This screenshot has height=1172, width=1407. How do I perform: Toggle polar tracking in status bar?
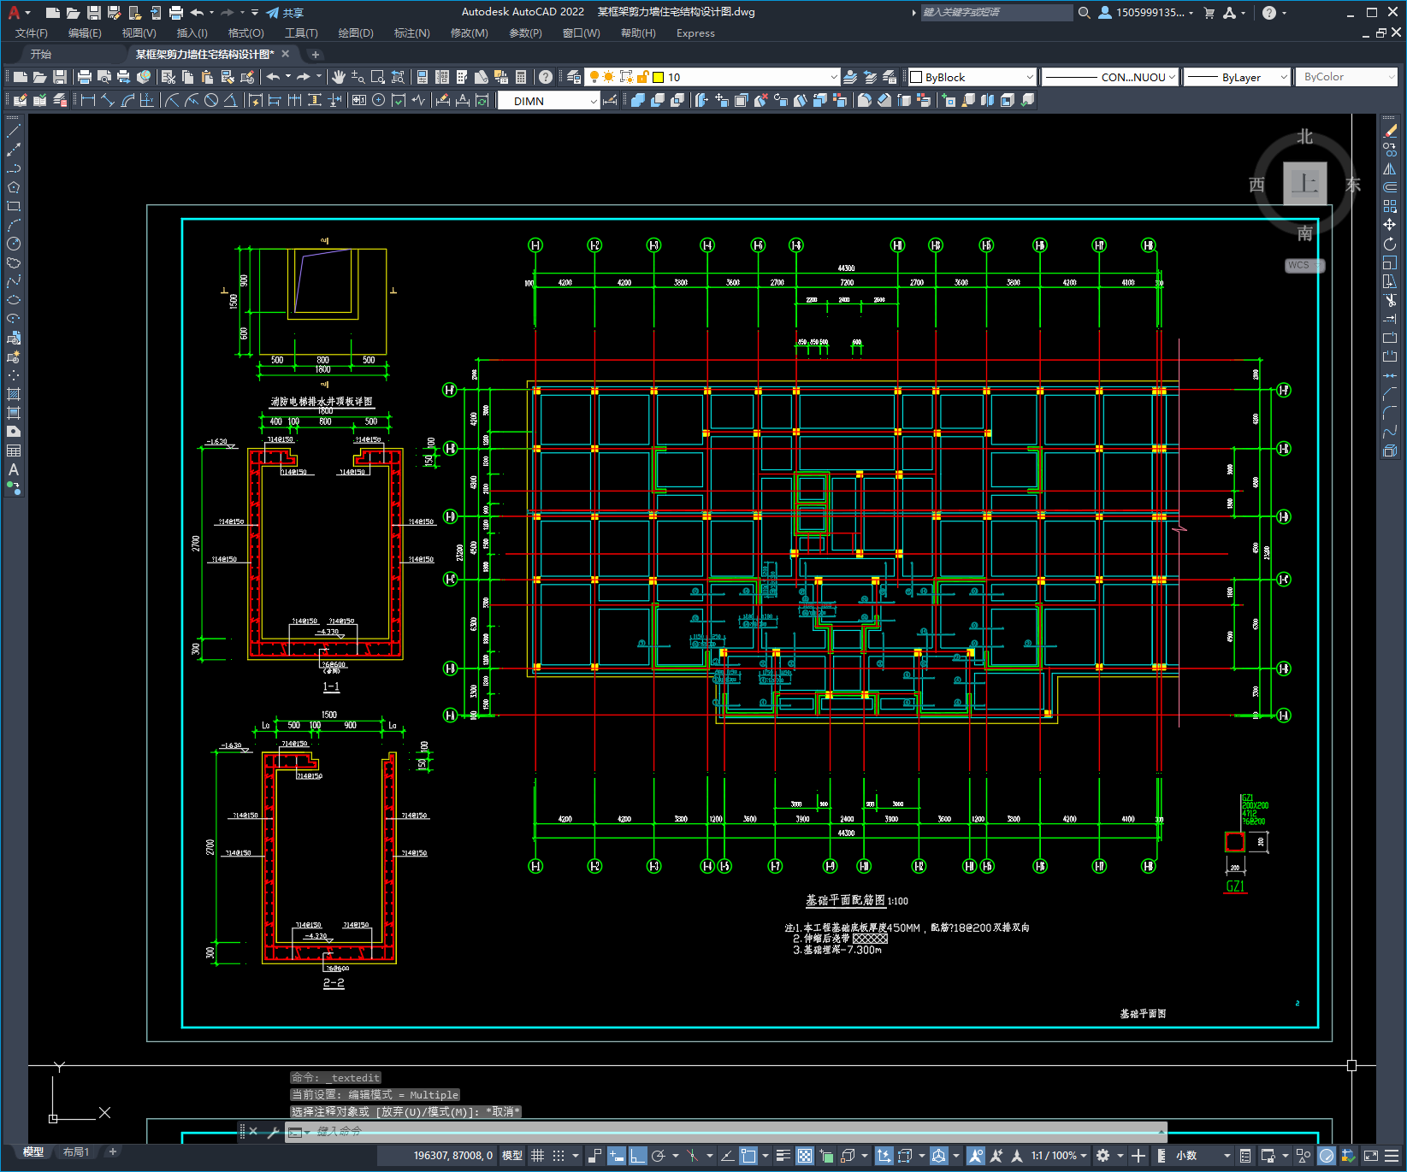[x=658, y=1156]
